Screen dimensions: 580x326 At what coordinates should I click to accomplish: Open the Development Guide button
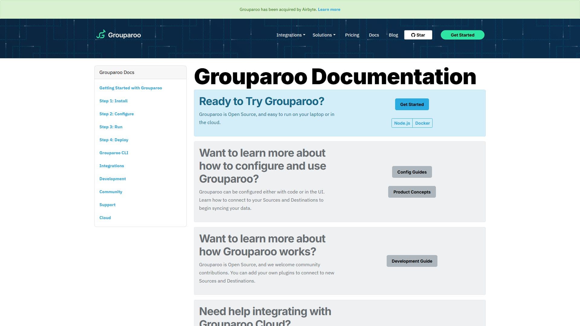[412, 261]
